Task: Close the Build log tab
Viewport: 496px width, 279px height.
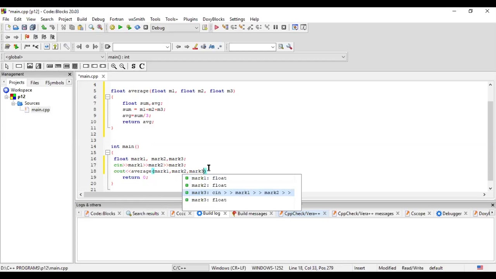Action: [x=225, y=214]
